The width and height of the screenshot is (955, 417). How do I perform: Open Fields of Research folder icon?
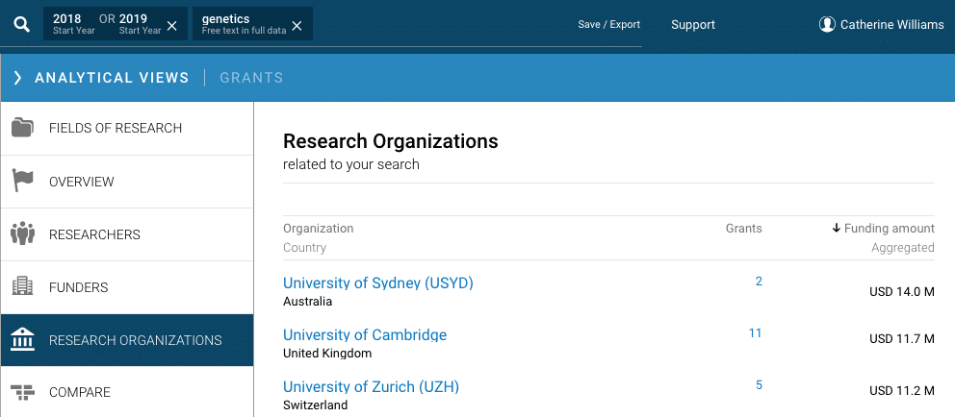coord(22,128)
